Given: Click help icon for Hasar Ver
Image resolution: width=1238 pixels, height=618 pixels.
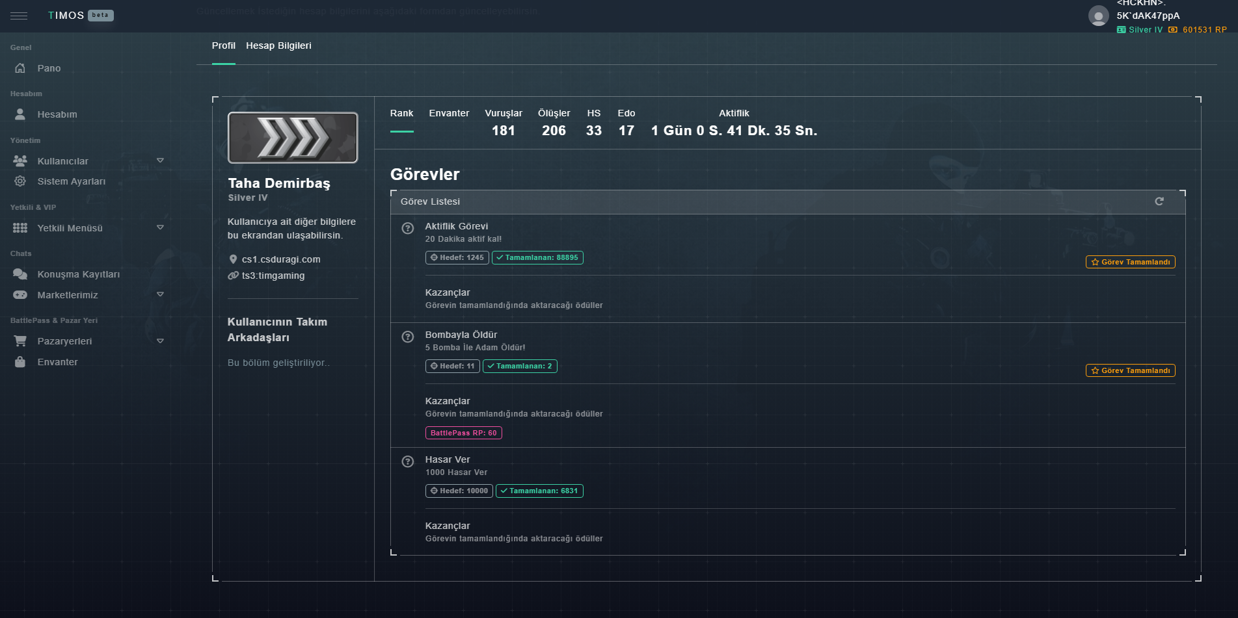Looking at the screenshot, I should tap(408, 461).
